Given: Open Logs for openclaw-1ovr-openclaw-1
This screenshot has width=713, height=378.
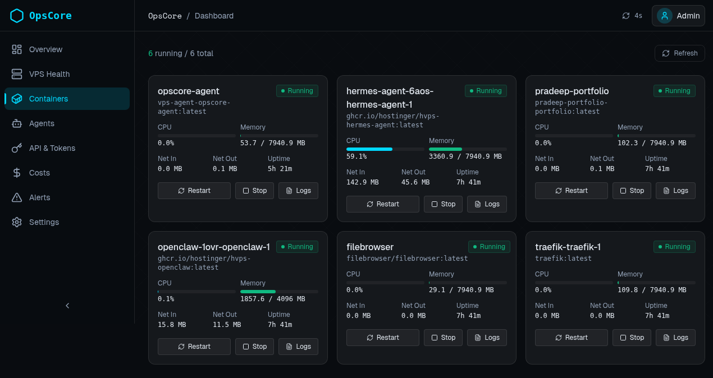Looking at the screenshot, I should point(299,347).
